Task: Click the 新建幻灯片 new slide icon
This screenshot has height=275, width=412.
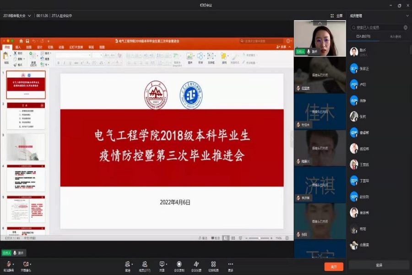Action: pos(33,55)
